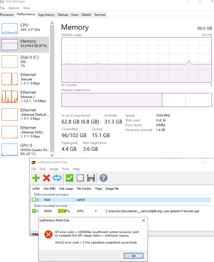
Task: Click the green checkmark Mount icon
Action: pyautogui.click(x=70, y=178)
